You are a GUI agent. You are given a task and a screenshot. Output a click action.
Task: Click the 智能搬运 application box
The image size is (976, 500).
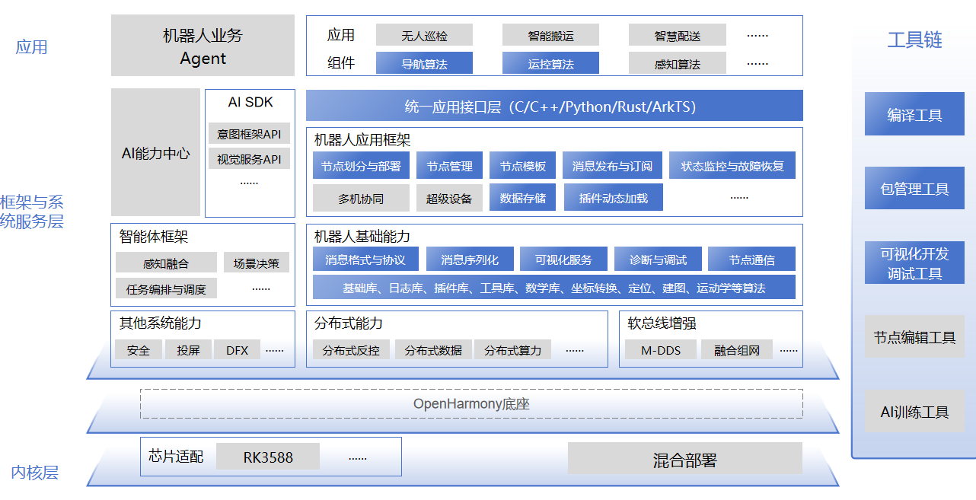pos(550,35)
